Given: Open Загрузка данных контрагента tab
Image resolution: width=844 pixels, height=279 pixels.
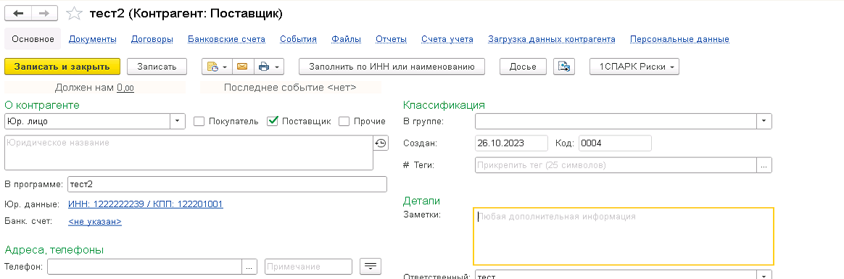Looking at the screenshot, I should (552, 39).
